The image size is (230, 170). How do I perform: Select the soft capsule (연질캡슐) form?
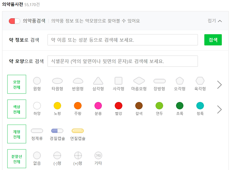pyautogui.click(x=78, y=131)
